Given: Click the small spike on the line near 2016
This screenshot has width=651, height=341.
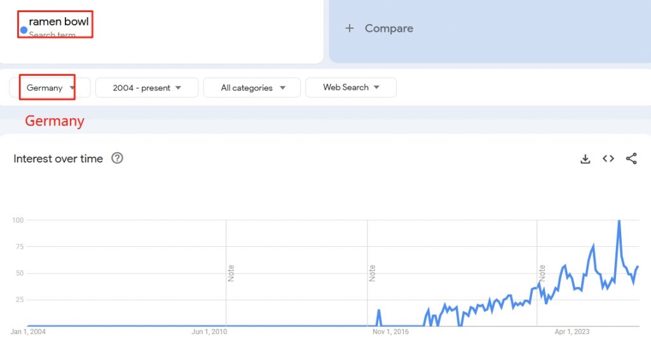Looking at the screenshot, I should [x=379, y=310].
